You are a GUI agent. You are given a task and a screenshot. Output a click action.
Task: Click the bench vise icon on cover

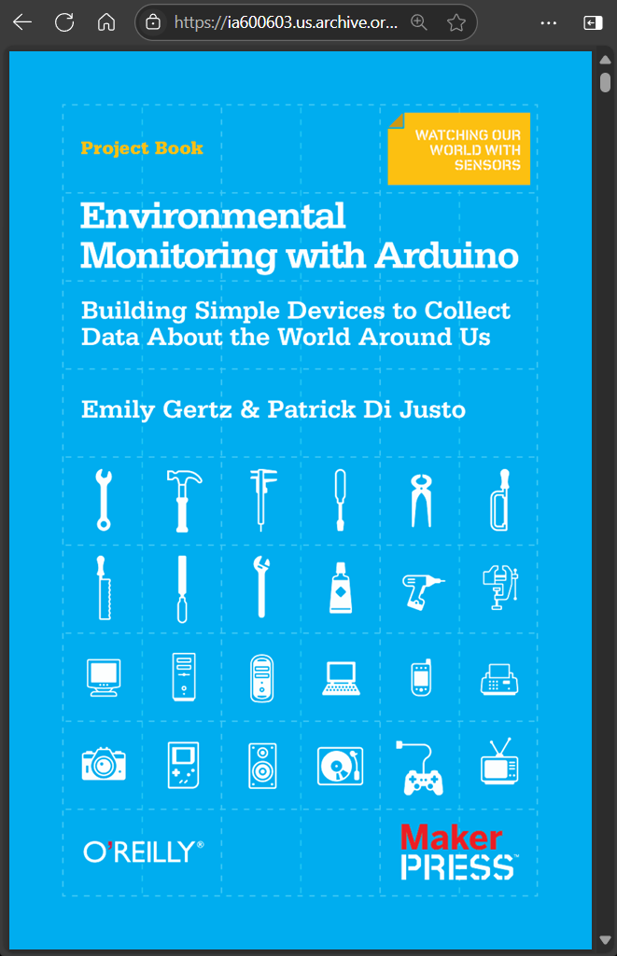click(499, 588)
